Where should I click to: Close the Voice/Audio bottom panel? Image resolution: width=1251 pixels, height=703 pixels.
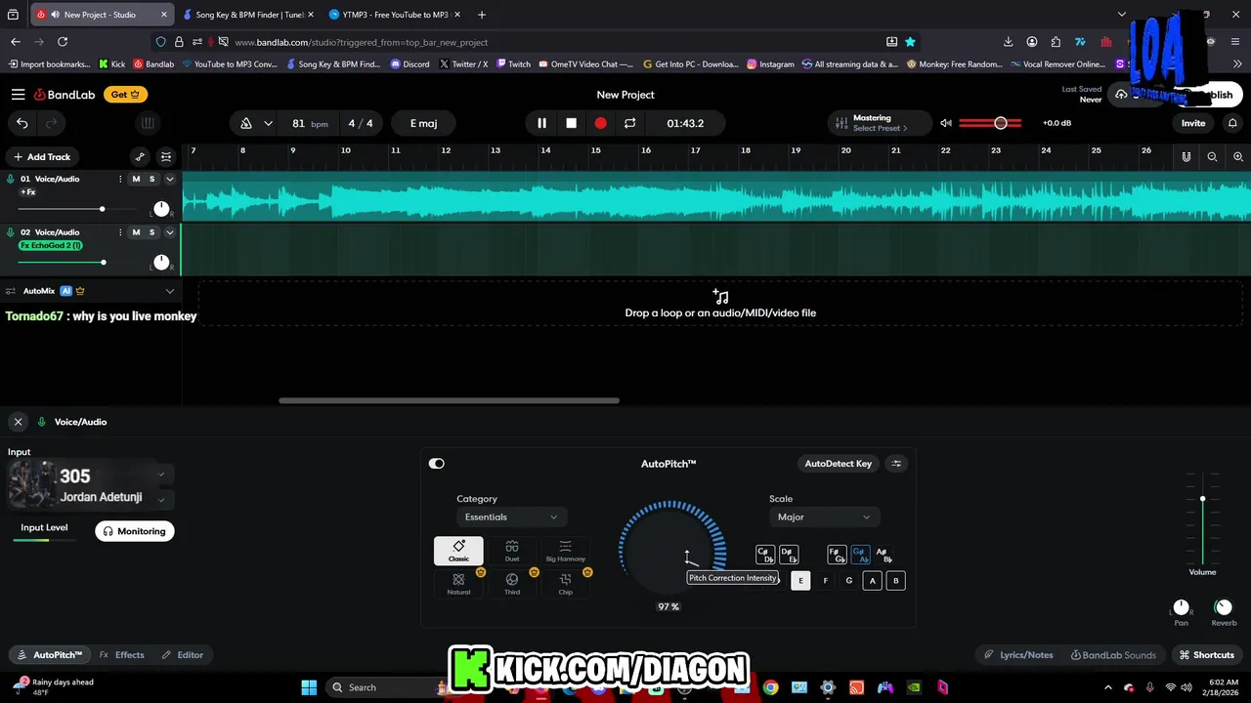click(x=18, y=422)
